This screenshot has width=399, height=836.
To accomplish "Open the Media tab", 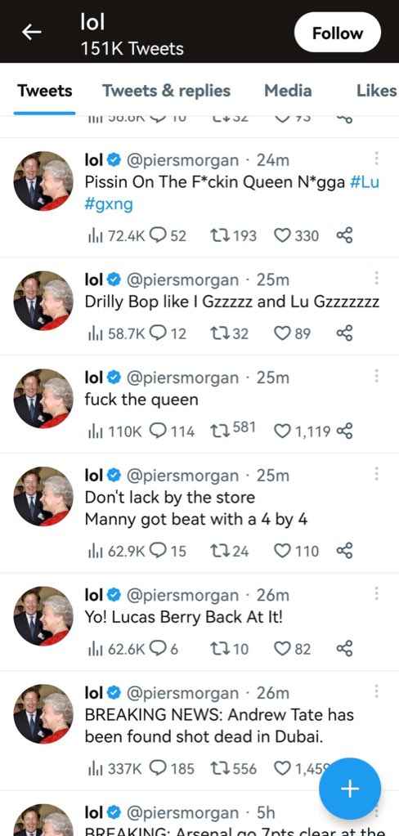I will [x=288, y=92].
